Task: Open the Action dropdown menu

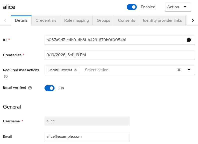Action: coord(178,7)
